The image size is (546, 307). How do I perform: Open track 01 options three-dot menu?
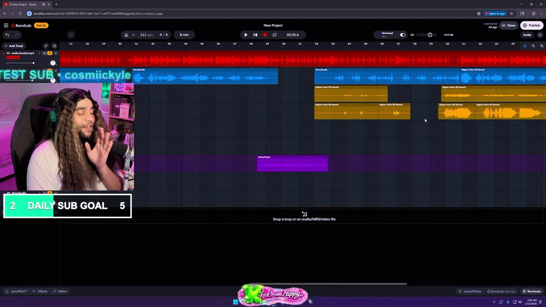click(x=39, y=53)
